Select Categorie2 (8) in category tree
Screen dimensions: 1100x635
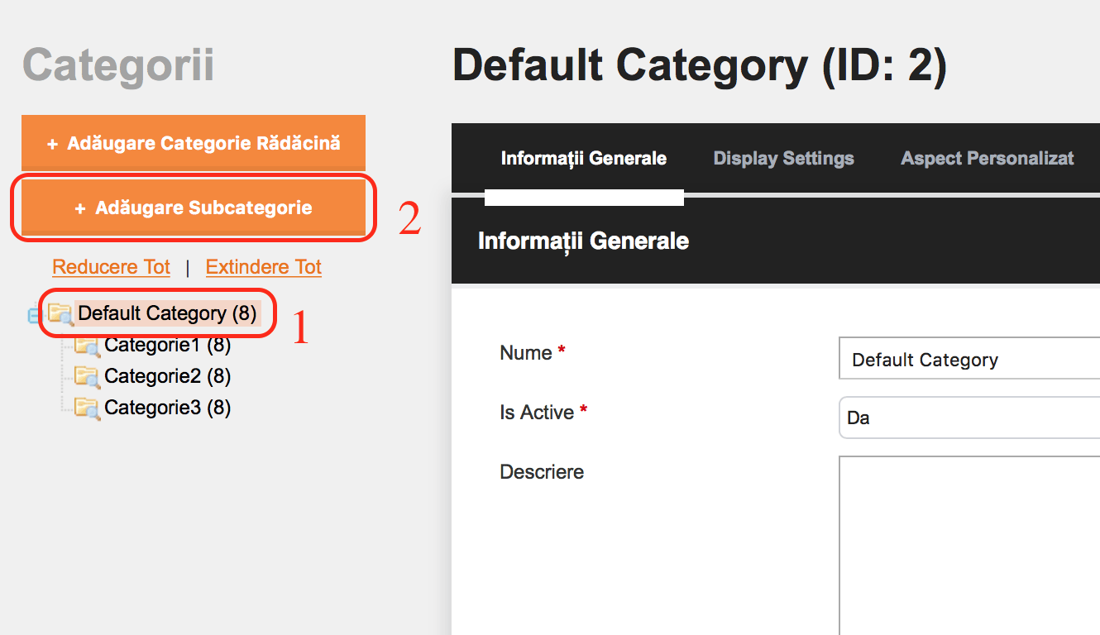tap(168, 376)
